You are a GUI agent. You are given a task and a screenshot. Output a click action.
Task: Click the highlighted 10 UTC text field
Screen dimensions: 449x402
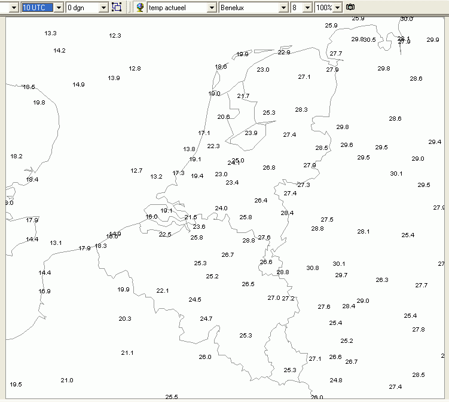[38, 8]
